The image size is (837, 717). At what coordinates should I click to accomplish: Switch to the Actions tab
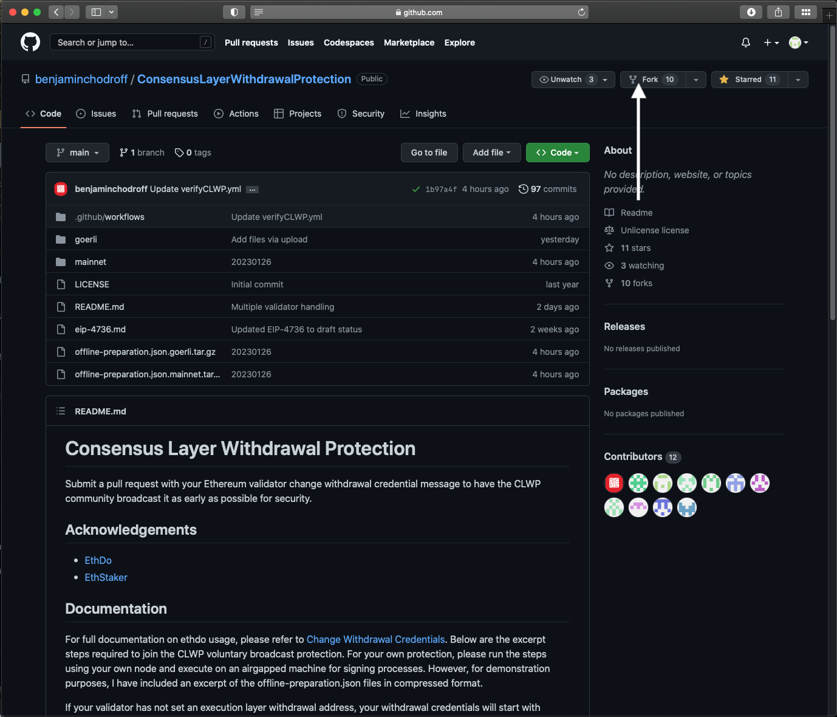pos(236,114)
